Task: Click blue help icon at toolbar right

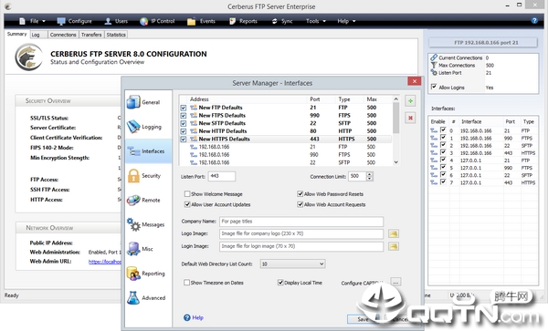Action: (x=534, y=21)
